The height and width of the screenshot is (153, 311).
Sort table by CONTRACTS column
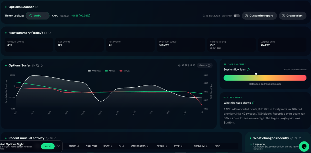point(140,146)
